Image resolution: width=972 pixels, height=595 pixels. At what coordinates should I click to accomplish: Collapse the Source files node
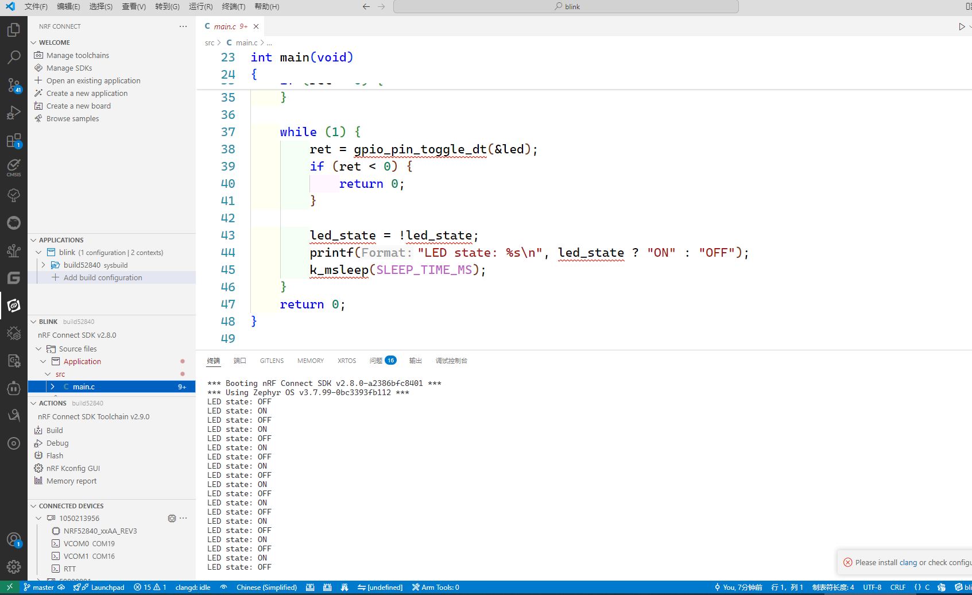click(38, 349)
